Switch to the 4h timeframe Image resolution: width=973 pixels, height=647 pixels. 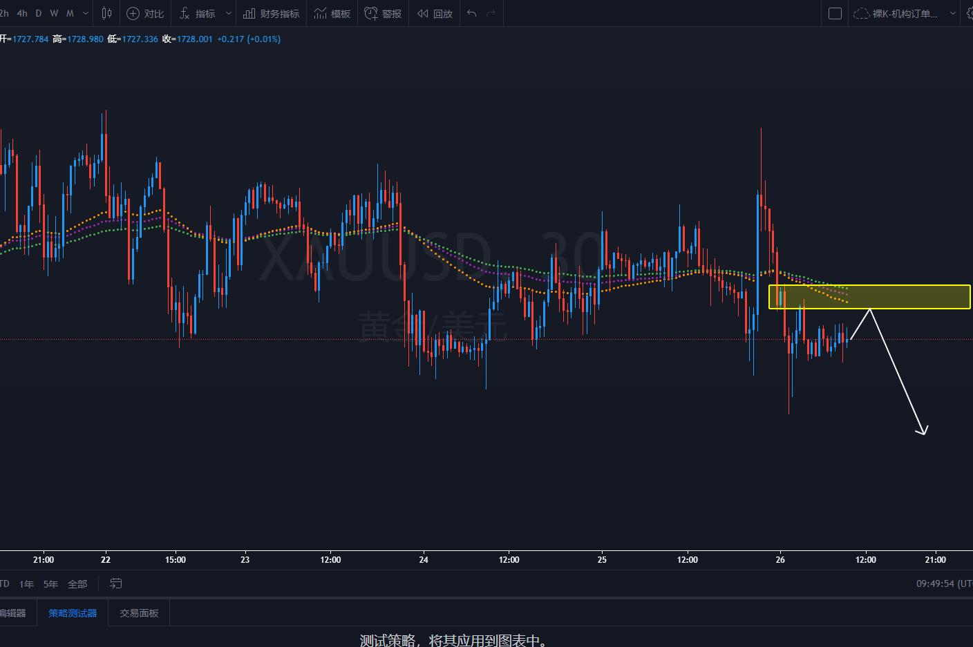tap(22, 13)
